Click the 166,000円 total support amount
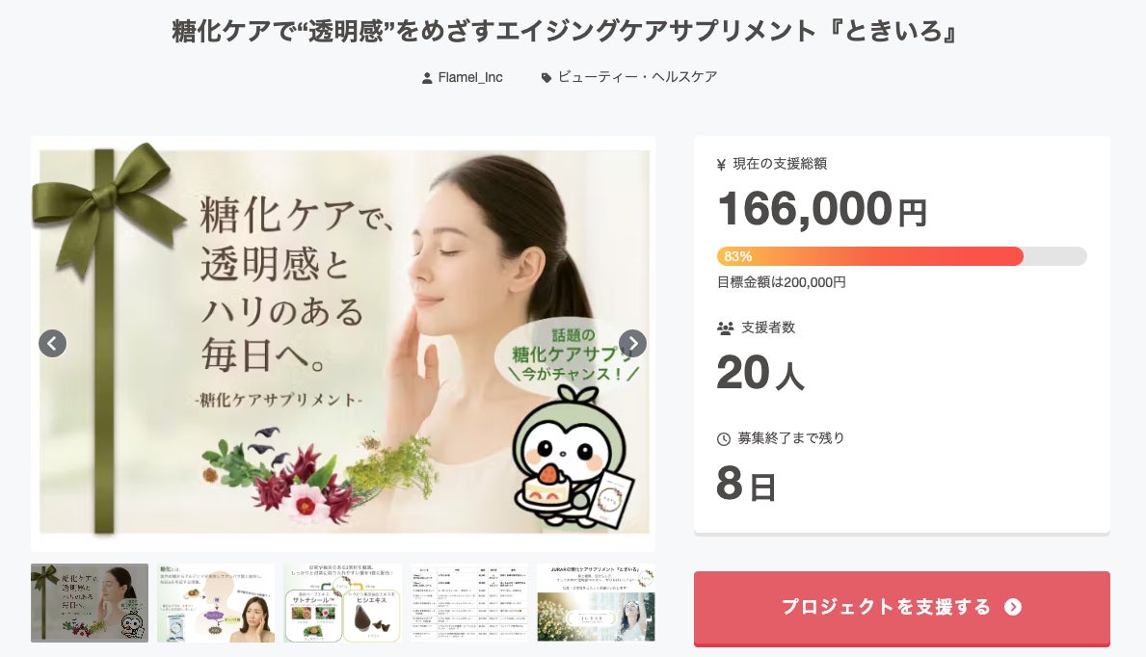The image size is (1146, 657). point(822,210)
